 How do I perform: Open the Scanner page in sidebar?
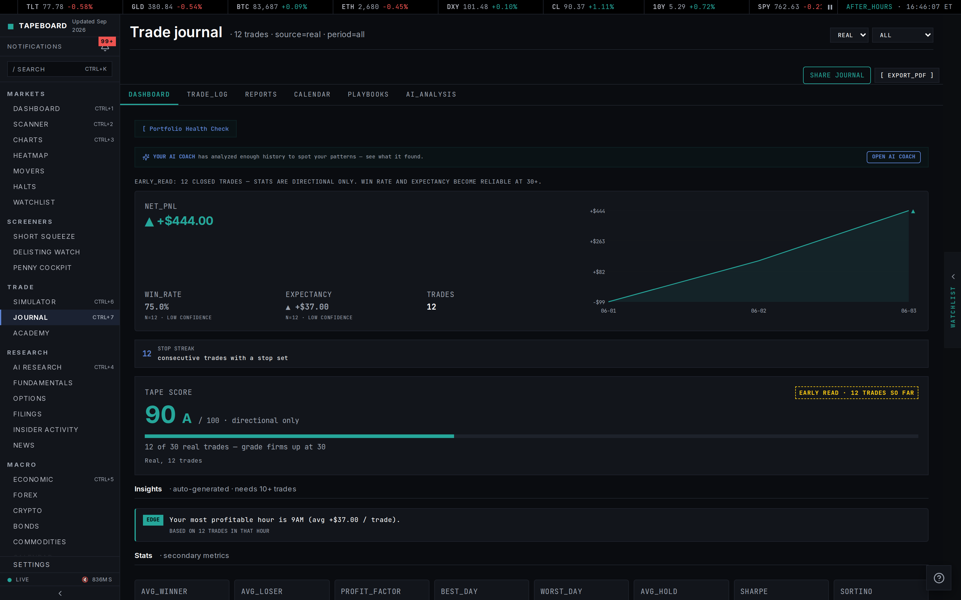tap(60, 124)
